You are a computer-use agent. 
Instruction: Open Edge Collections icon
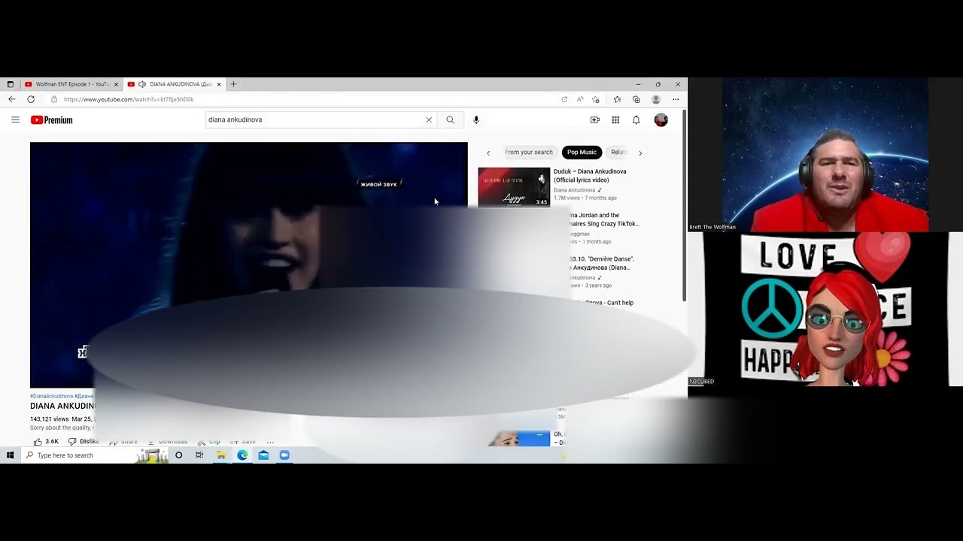(x=636, y=99)
